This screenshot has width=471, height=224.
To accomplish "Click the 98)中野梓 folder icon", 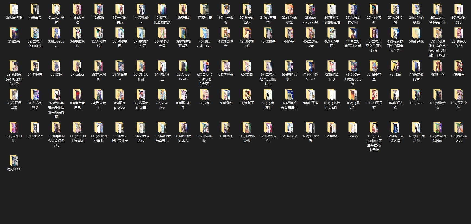I will point(310,95).
